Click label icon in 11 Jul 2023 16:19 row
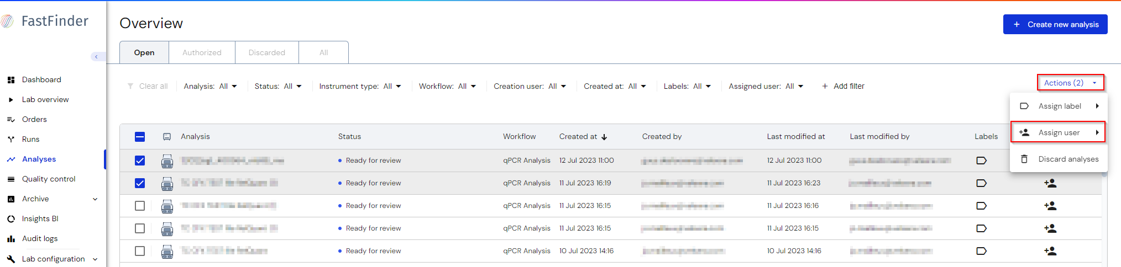This screenshot has height=267, width=1121. [x=982, y=183]
